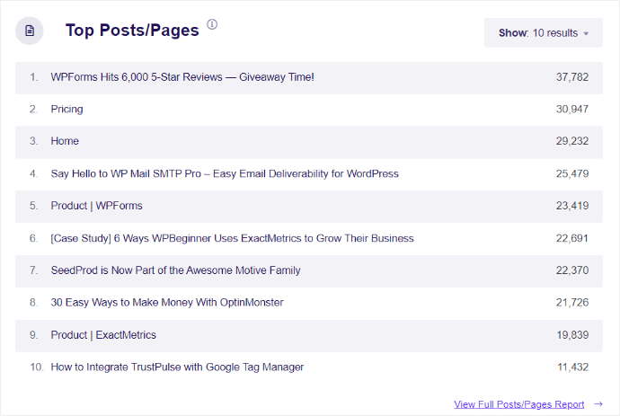
Task: Click the 21,726 pageviews value
Action: click(572, 303)
